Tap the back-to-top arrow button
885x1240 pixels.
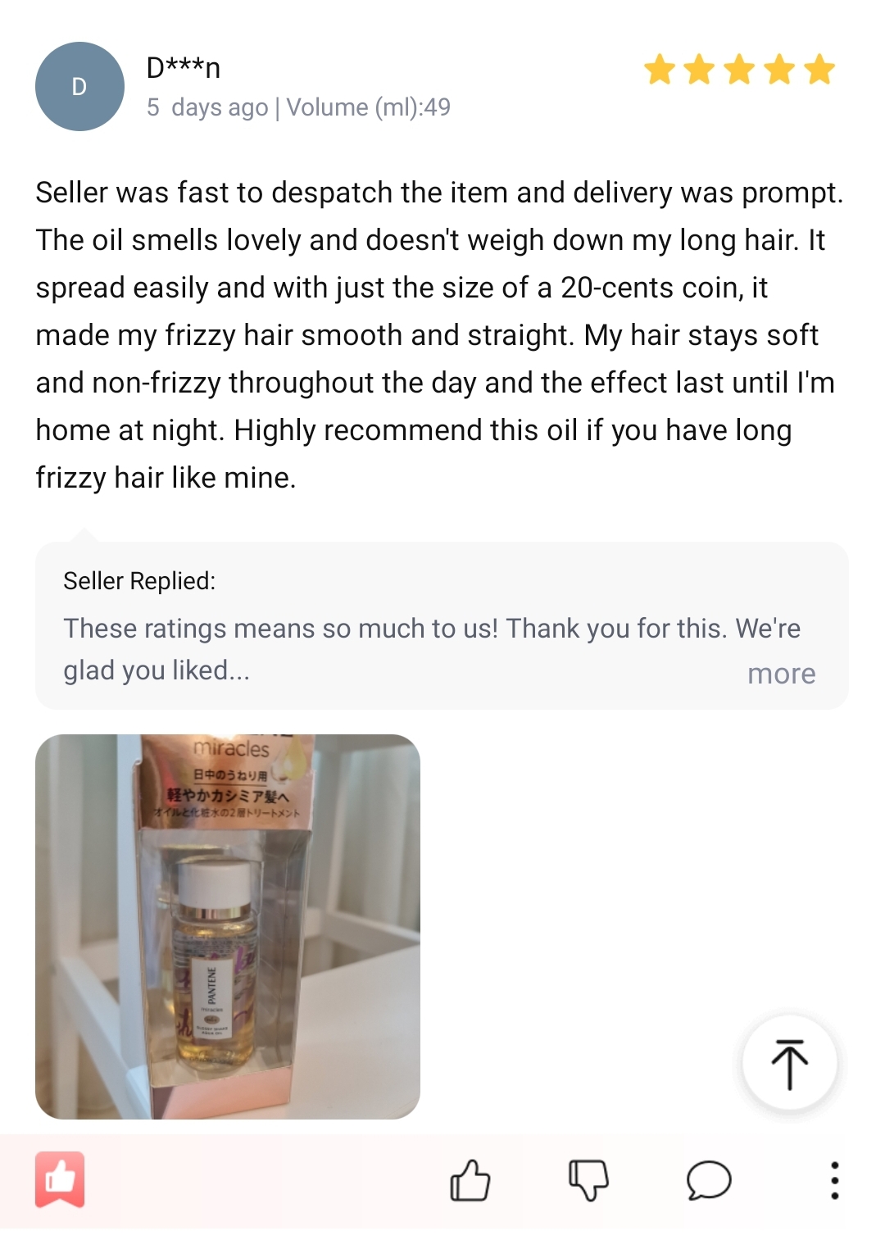pos(790,1063)
